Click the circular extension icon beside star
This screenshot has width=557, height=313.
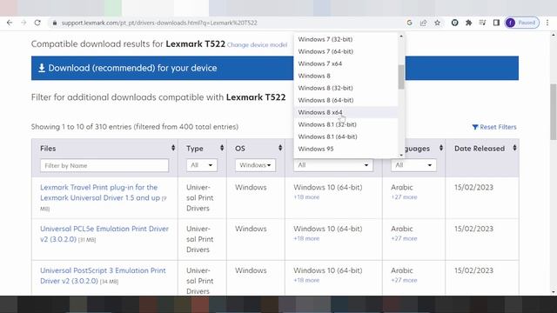[x=454, y=23]
